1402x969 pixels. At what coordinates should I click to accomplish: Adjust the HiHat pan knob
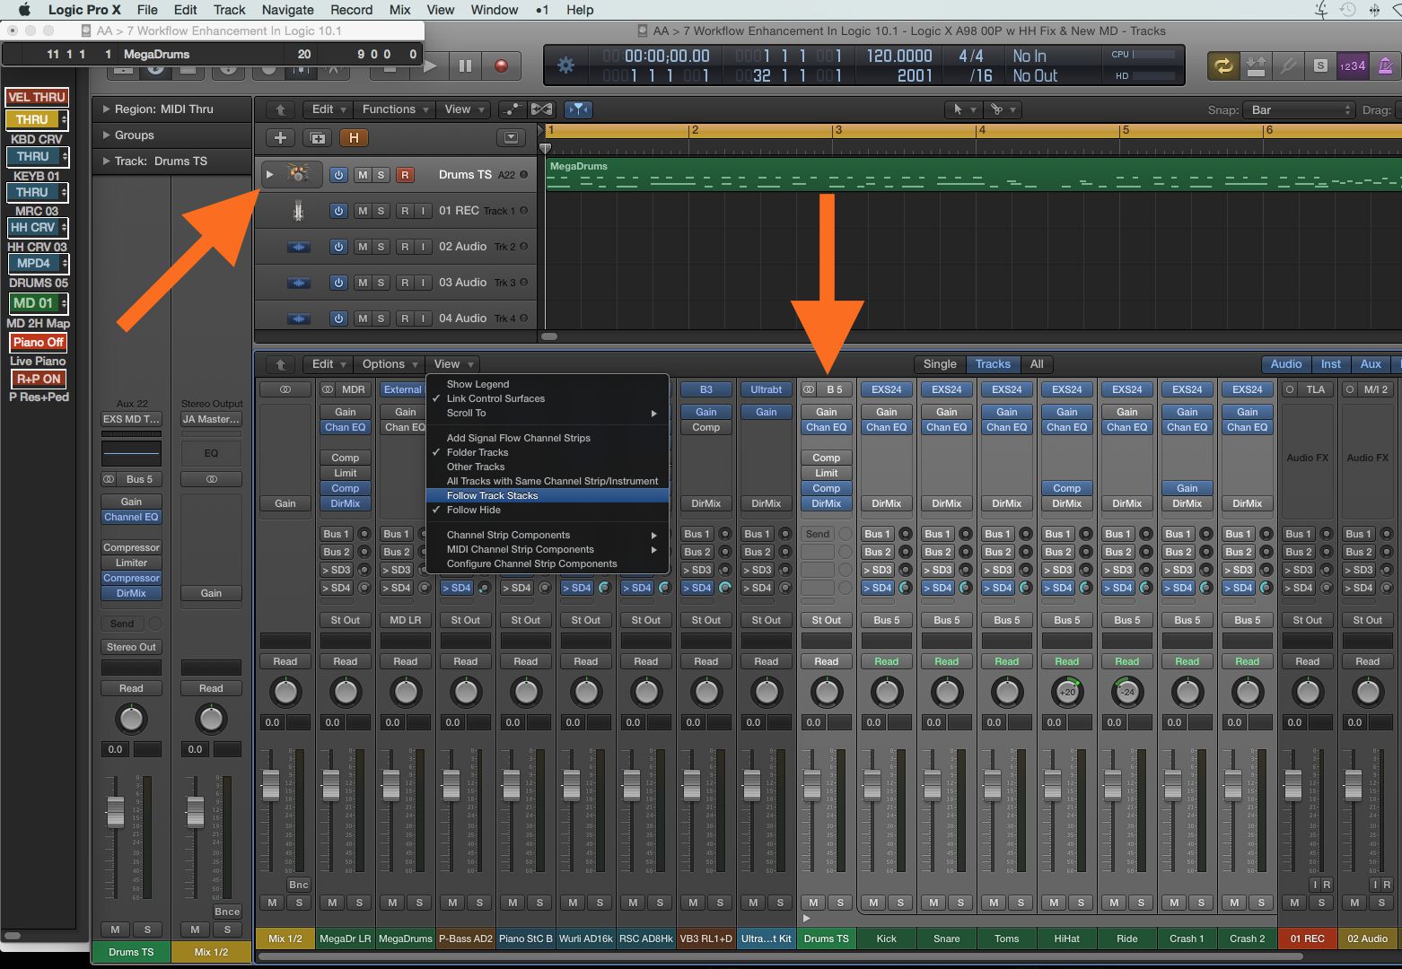click(x=1067, y=692)
